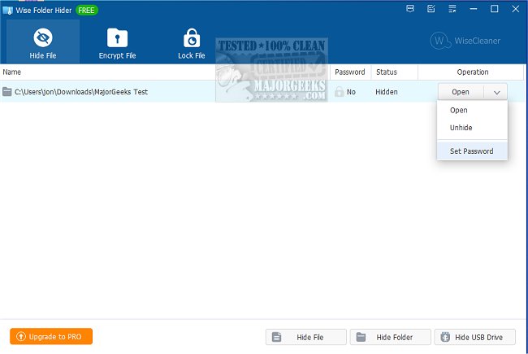Collapse the Operation dropdown arrow

point(496,92)
